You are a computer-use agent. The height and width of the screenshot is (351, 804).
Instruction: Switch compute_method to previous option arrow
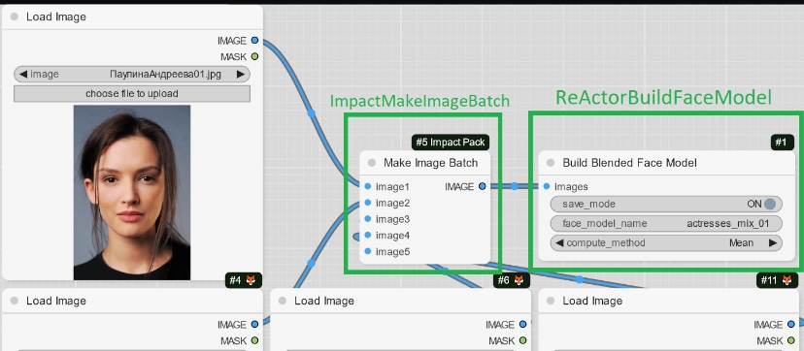click(x=559, y=243)
